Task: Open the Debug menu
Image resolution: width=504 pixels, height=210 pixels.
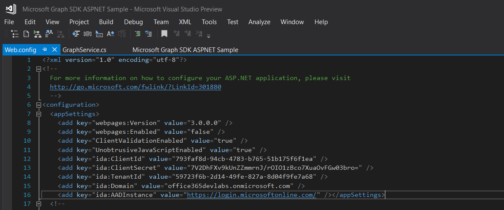Action: click(133, 22)
